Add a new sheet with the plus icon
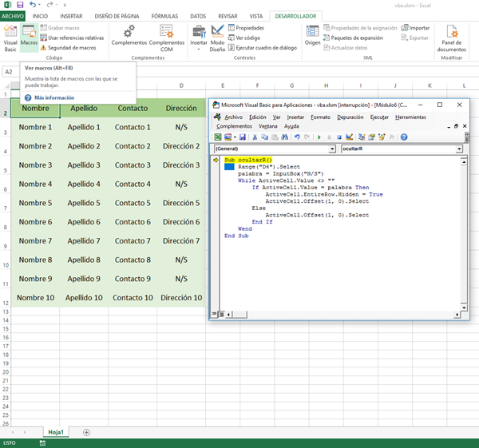479x448 pixels. point(86,432)
